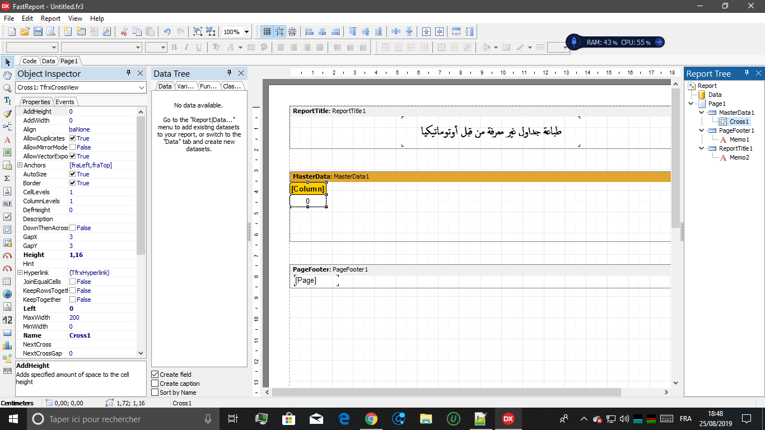Open the File menu
Screen dimensions: 765x430
pos(9,18)
